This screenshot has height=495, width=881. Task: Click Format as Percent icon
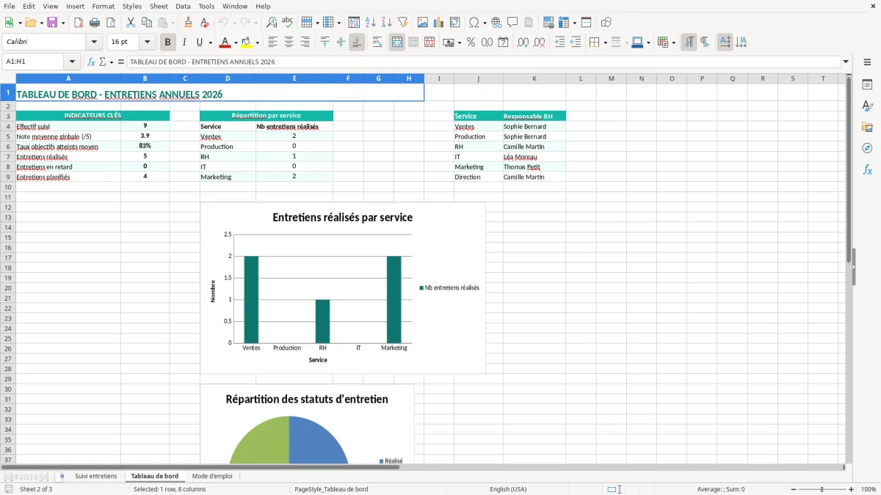471,43
